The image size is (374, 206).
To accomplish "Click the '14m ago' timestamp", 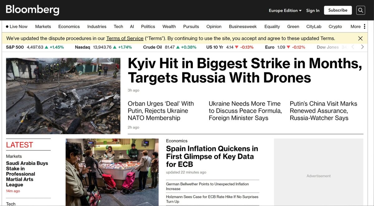I will (x=13, y=191).
